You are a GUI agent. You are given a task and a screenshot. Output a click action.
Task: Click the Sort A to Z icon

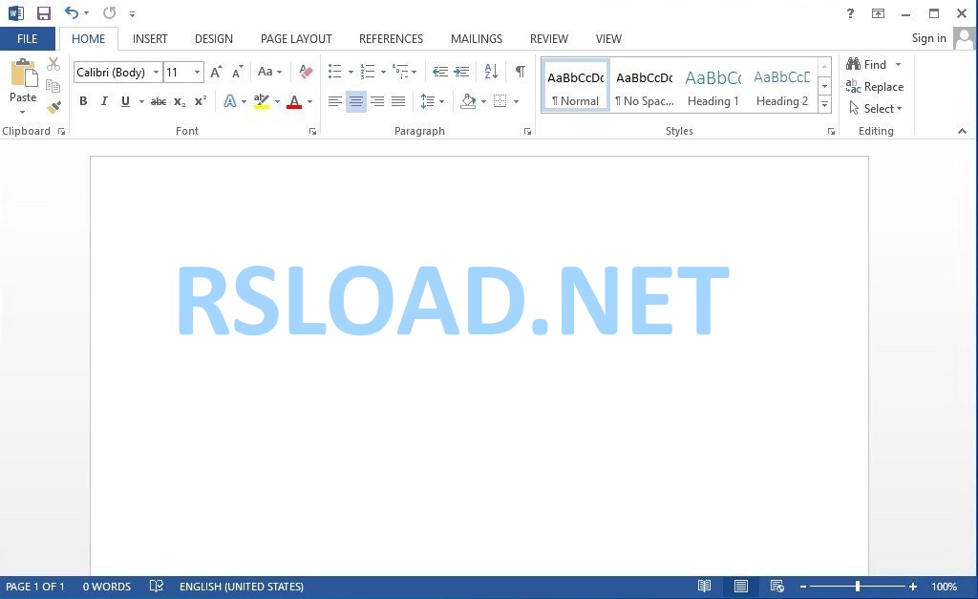[491, 71]
